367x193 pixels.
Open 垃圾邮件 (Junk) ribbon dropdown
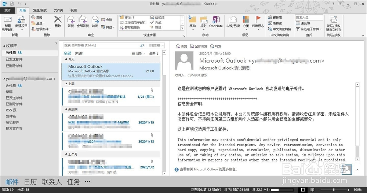pos(41,29)
